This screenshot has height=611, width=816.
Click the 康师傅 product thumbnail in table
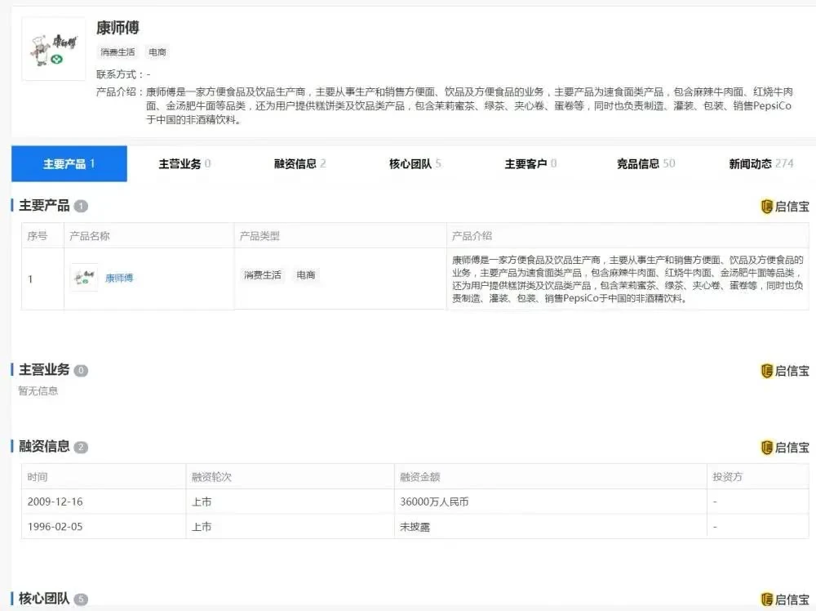[84, 278]
